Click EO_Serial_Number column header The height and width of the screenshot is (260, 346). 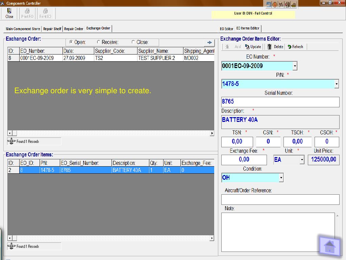(86, 163)
